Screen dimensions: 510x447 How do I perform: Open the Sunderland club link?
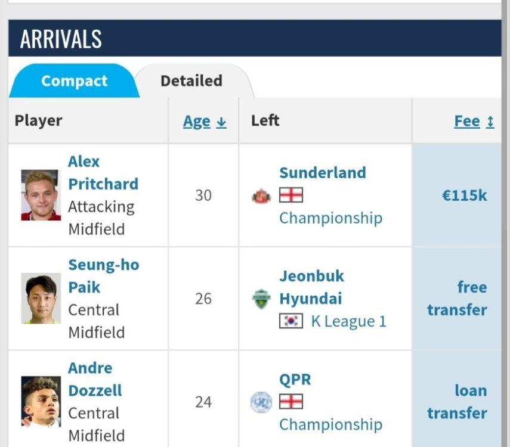[322, 173]
